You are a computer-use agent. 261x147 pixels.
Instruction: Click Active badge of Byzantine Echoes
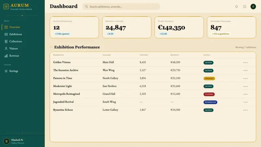pos(208,110)
